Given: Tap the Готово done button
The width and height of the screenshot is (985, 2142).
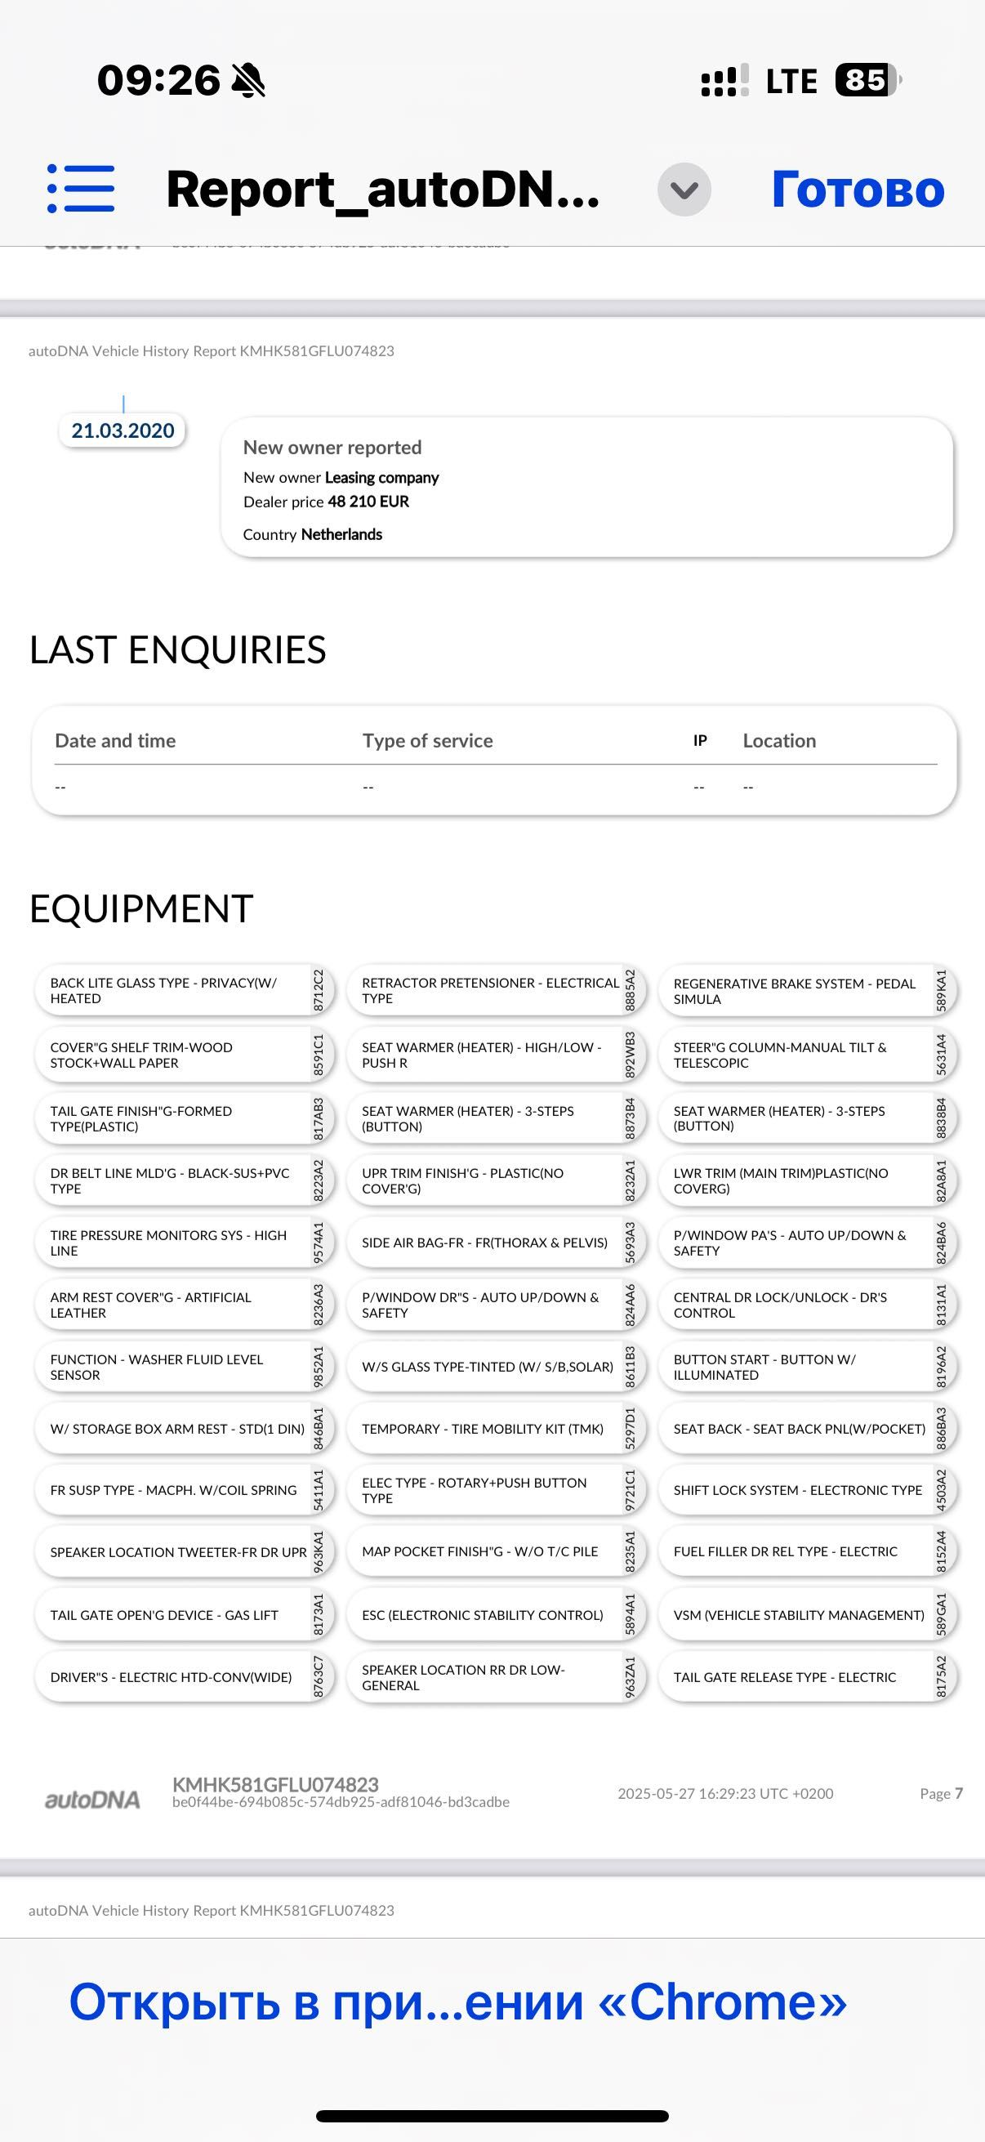Looking at the screenshot, I should [x=858, y=190].
